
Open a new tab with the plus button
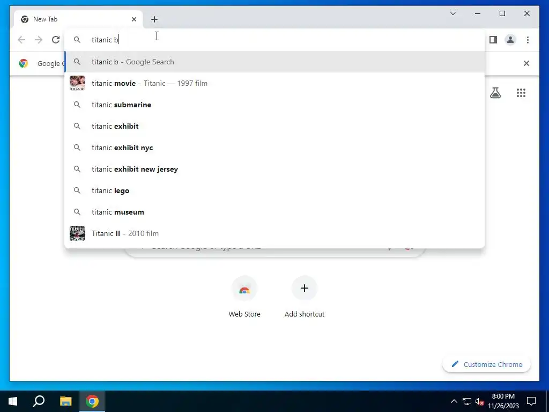(x=154, y=19)
